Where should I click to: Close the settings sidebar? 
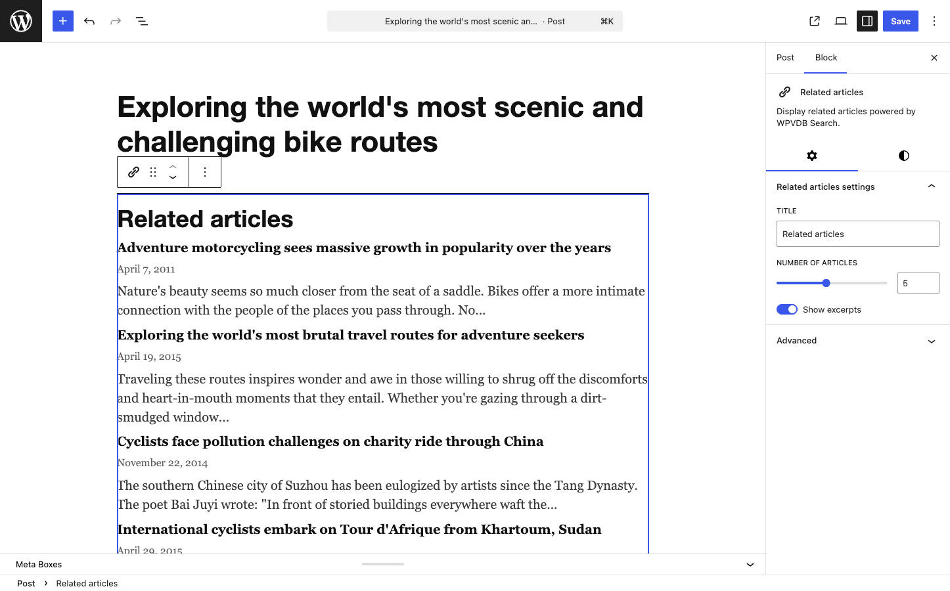click(934, 58)
